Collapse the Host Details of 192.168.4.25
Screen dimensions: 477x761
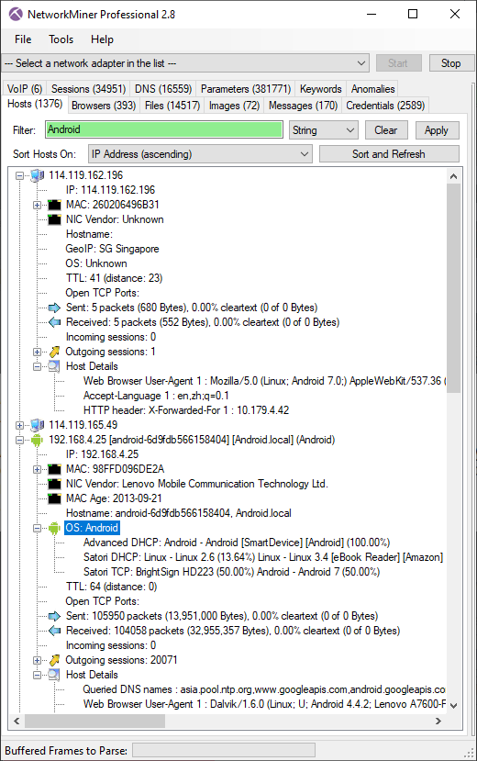click(x=38, y=675)
